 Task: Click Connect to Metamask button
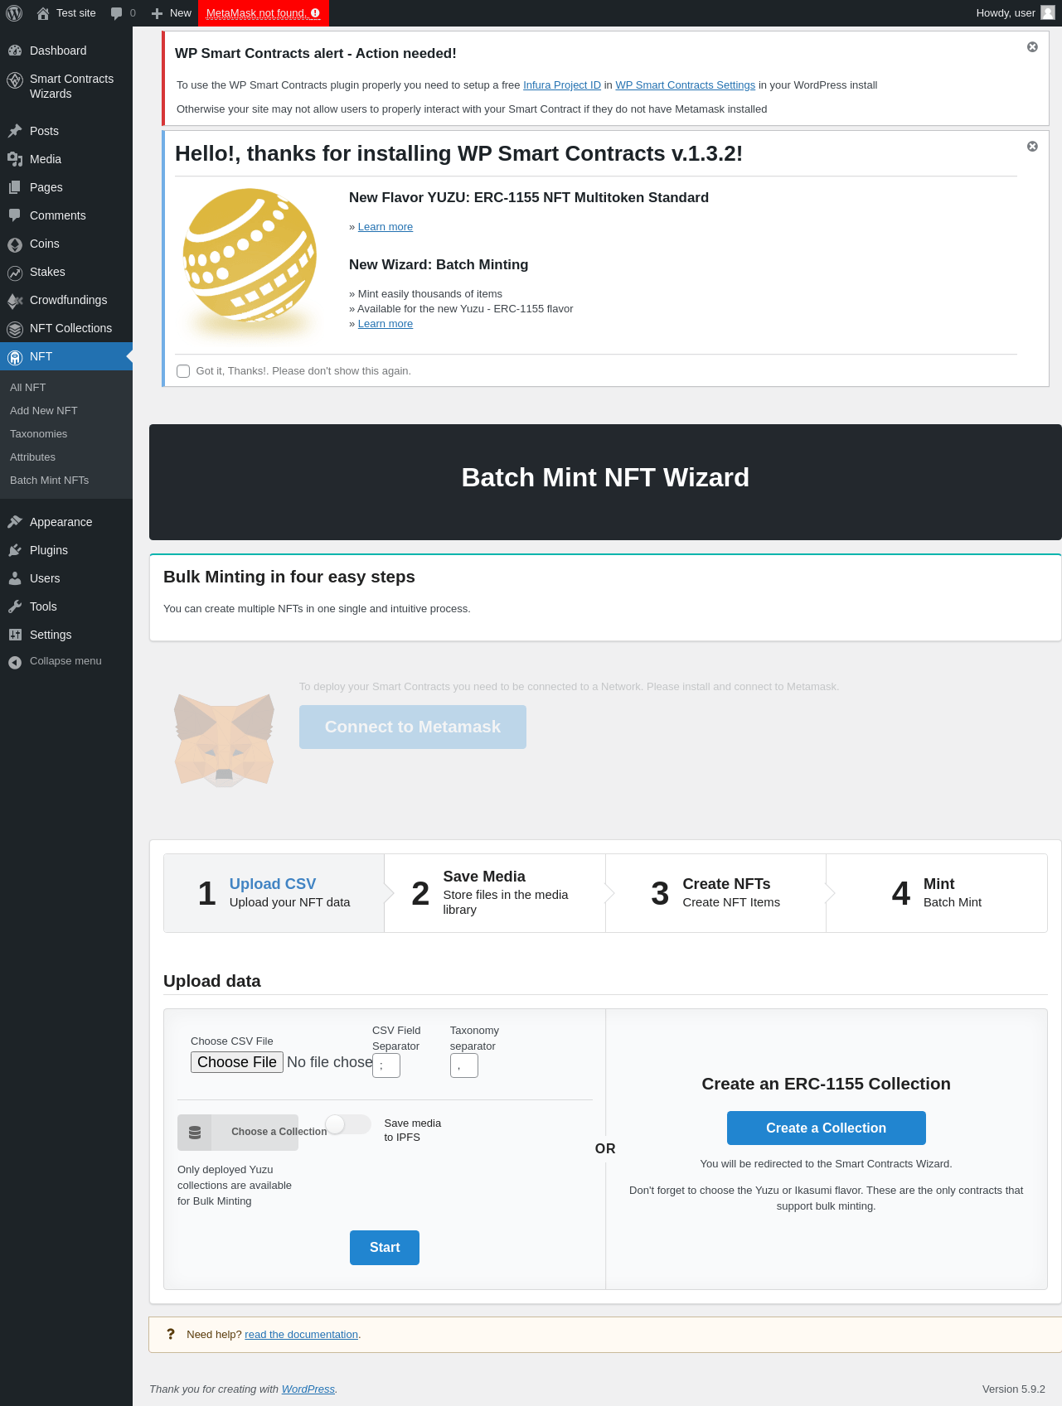pyautogui.click(x=413, y=727)
